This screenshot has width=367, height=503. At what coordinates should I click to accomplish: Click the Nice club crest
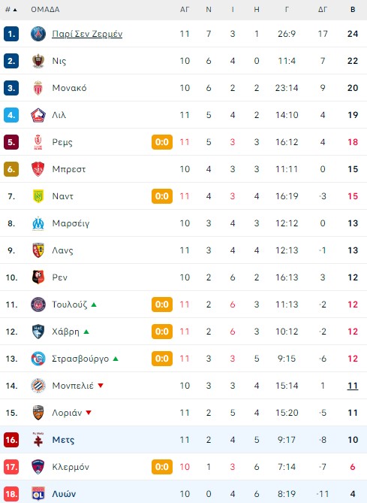(x=38, y=61)
